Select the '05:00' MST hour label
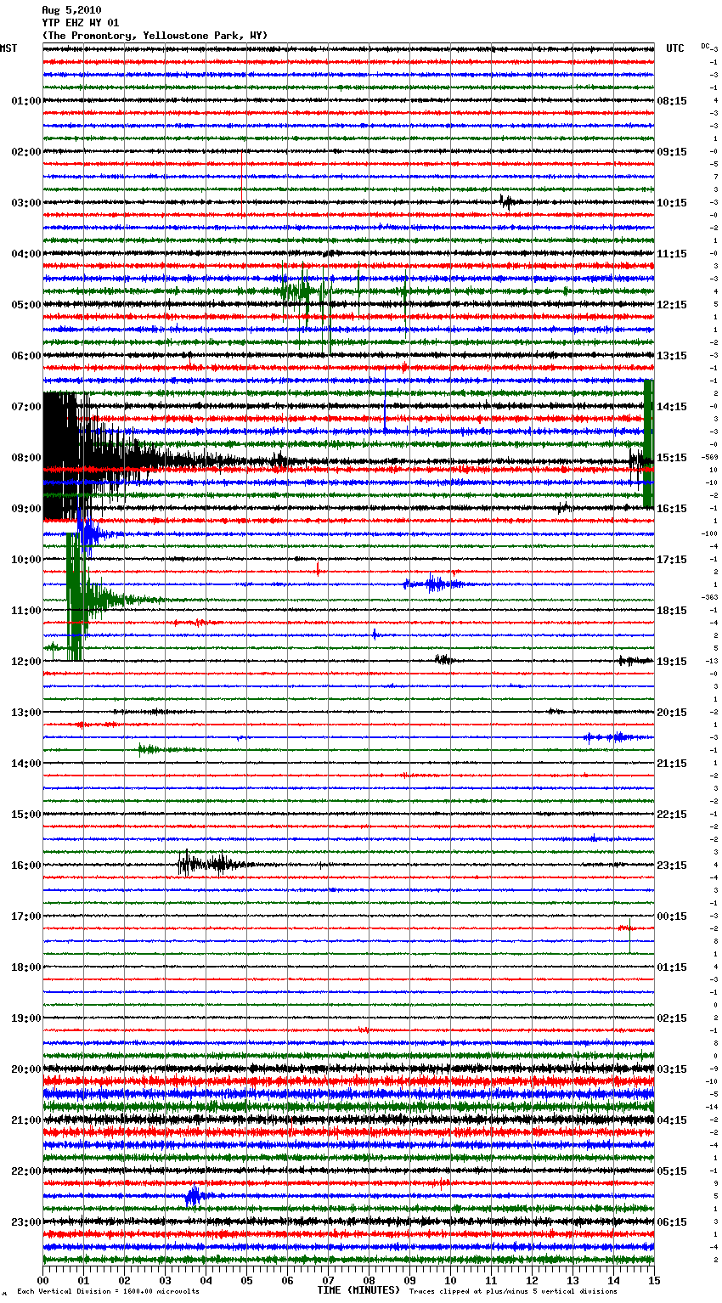 click(26, 305)
